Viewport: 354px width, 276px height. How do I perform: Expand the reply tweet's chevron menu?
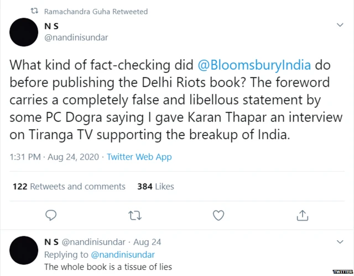click(340, 242)
